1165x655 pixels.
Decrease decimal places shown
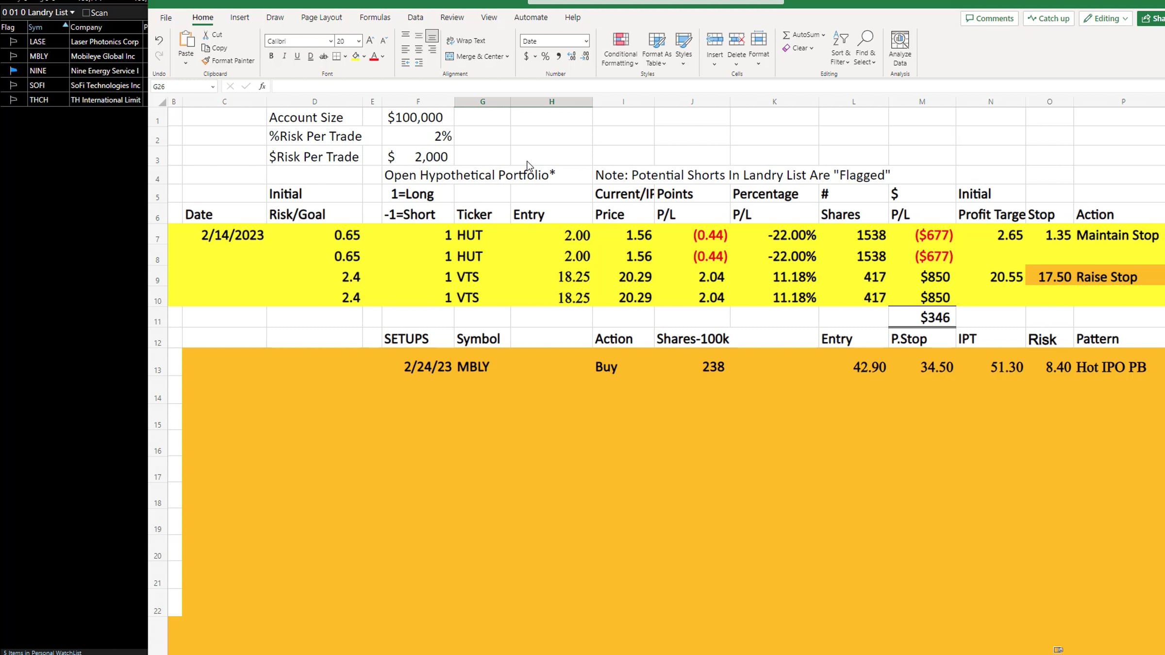click(x=585, y=56)
